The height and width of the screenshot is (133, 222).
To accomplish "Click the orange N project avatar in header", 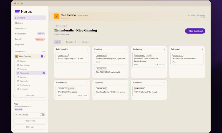I will (x=56, y=16).
